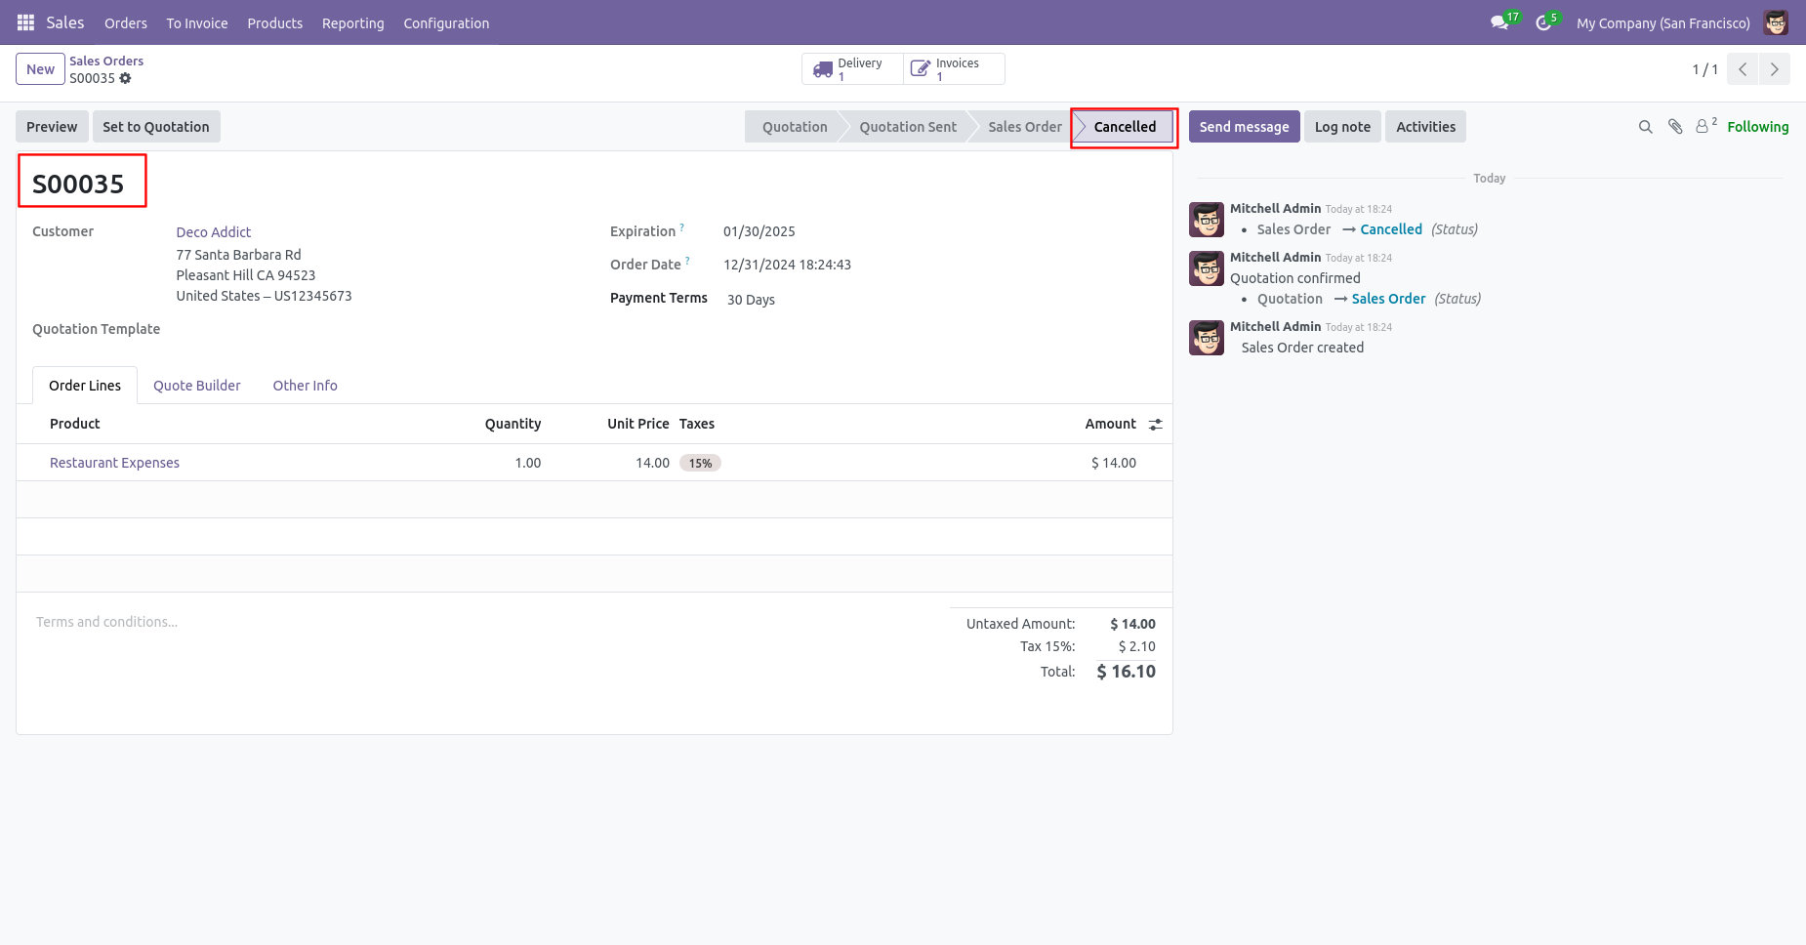Screen dimensions: 1806x945
Task: Switch company via My Company (San Francisco)
Action: 1662,22
